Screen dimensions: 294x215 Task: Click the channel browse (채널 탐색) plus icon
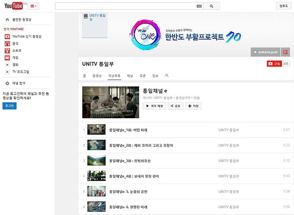pyautogui.click(x=7, y=83)
